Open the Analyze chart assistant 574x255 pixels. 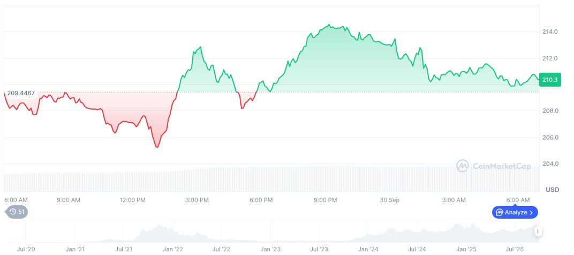point(515,212)
